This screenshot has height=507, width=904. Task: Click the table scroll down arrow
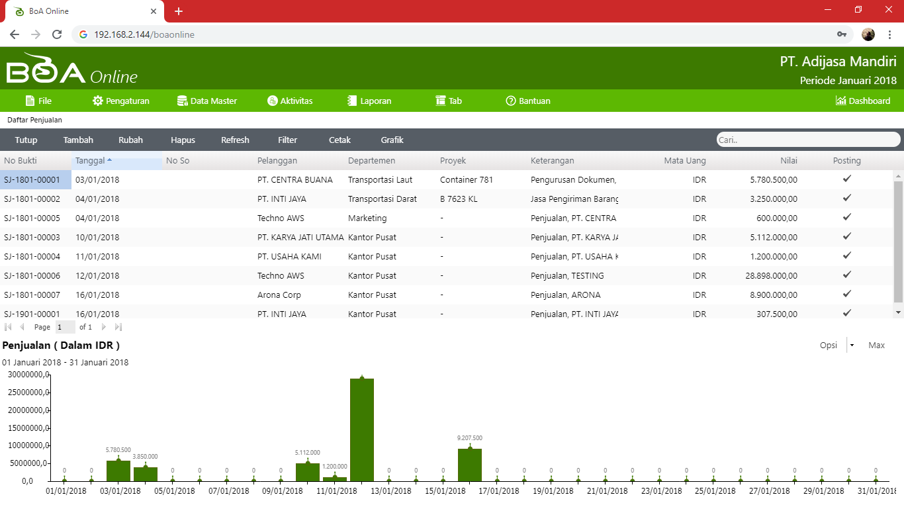coord(898,312)
